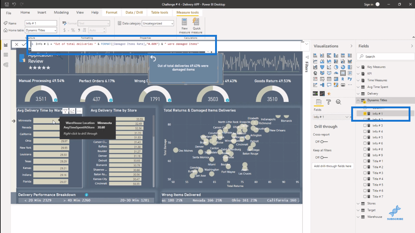Turn on Keep all filters toggle
This screenshot has width=415, height=233.
pyautogui.click(x=324, y=157)
